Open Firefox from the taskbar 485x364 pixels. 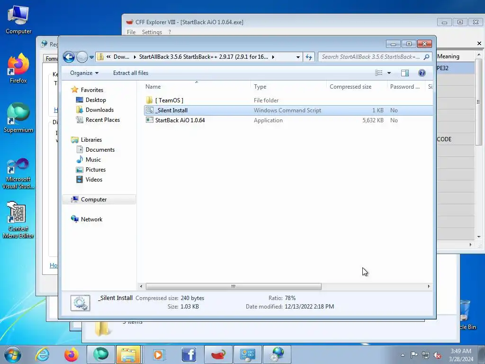72,355
